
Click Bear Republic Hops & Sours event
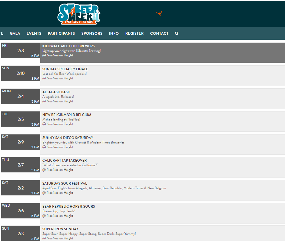(x=68, y=206)
